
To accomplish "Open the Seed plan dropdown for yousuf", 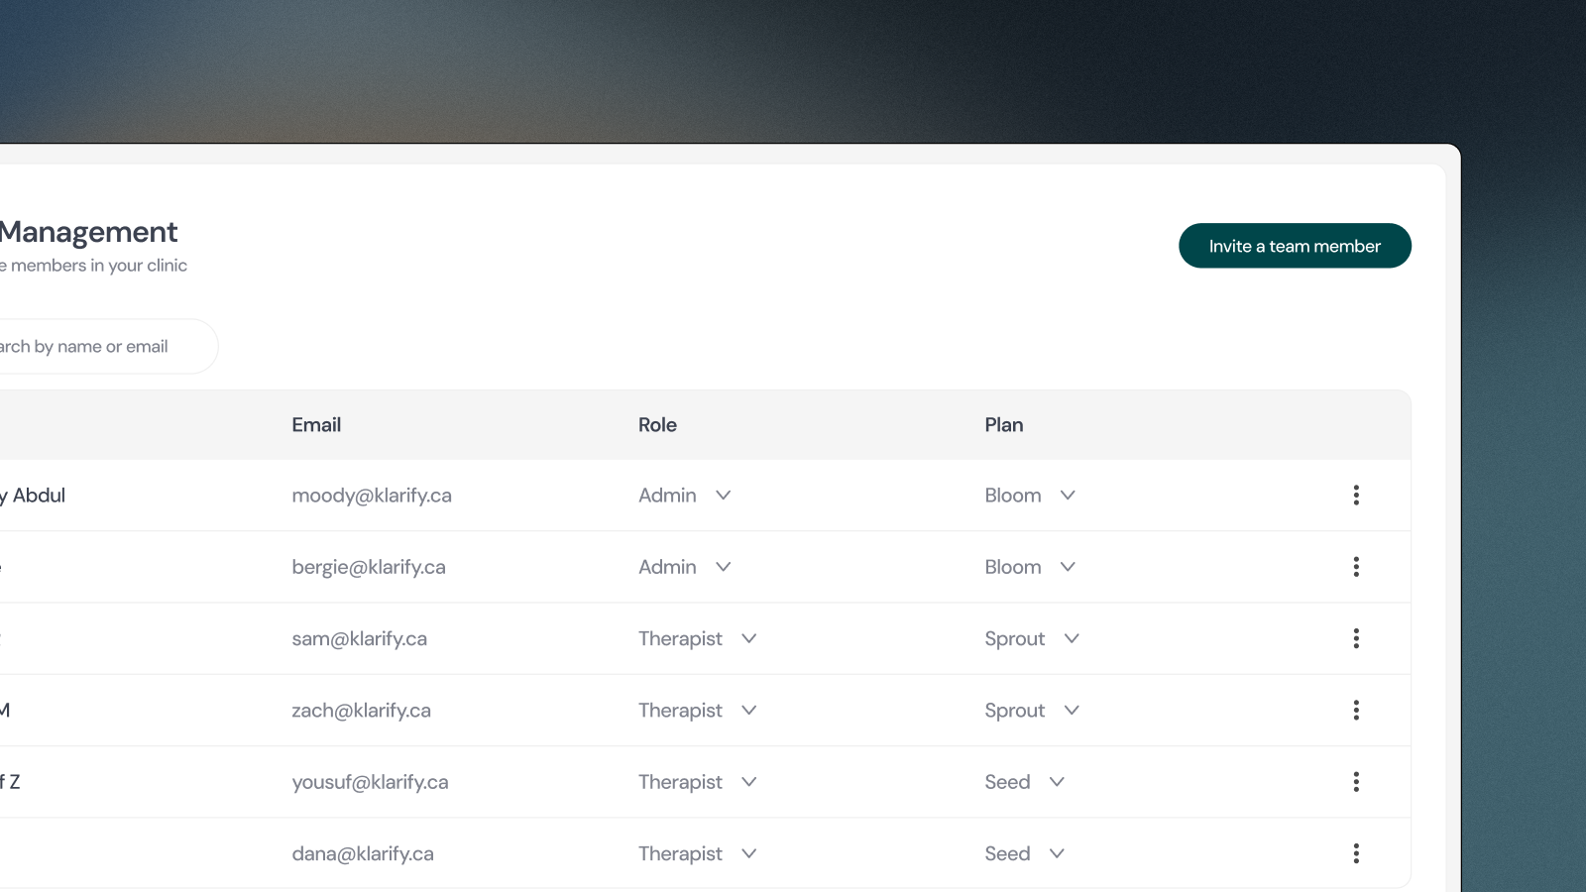I will (x=1025, y=781).
